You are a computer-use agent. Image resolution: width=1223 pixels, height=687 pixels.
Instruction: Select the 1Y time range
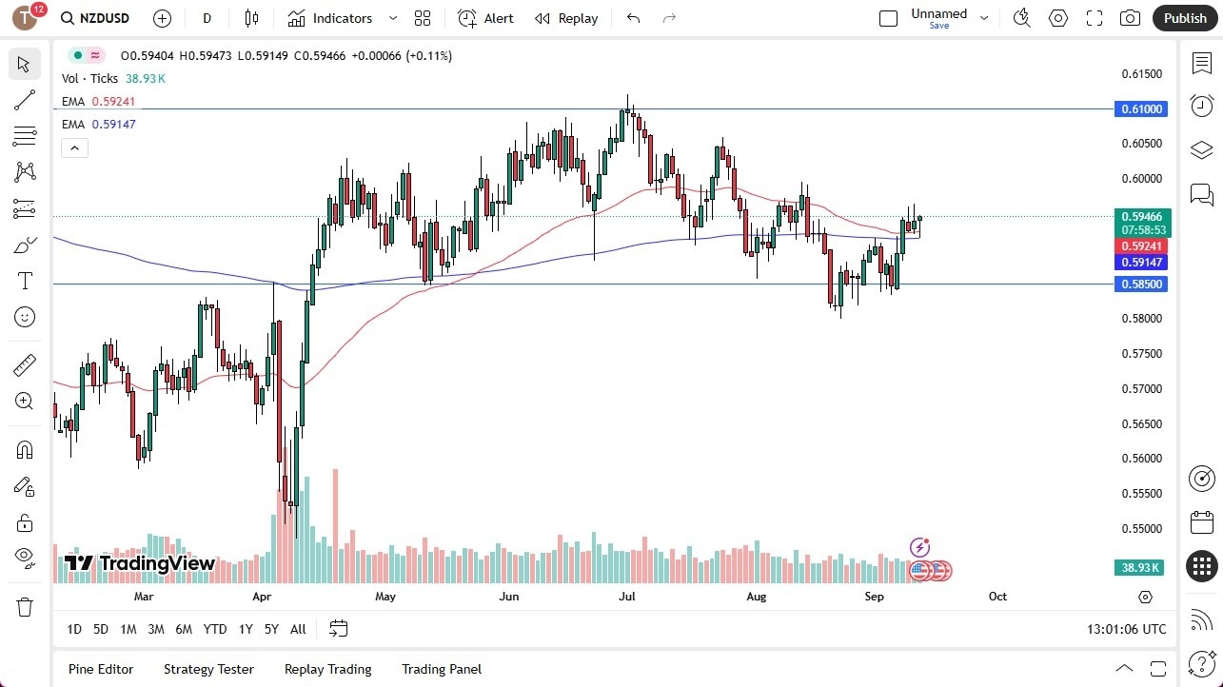tap(245, 629)
